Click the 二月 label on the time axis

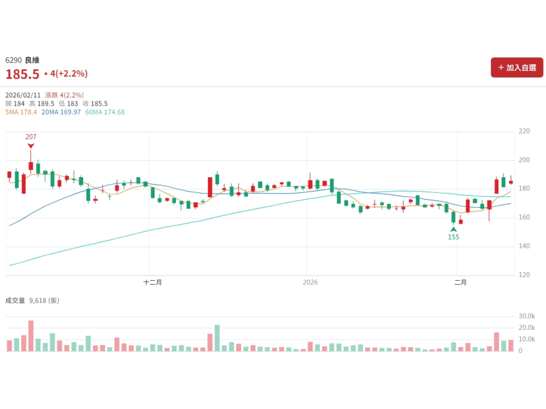(461, 282)
